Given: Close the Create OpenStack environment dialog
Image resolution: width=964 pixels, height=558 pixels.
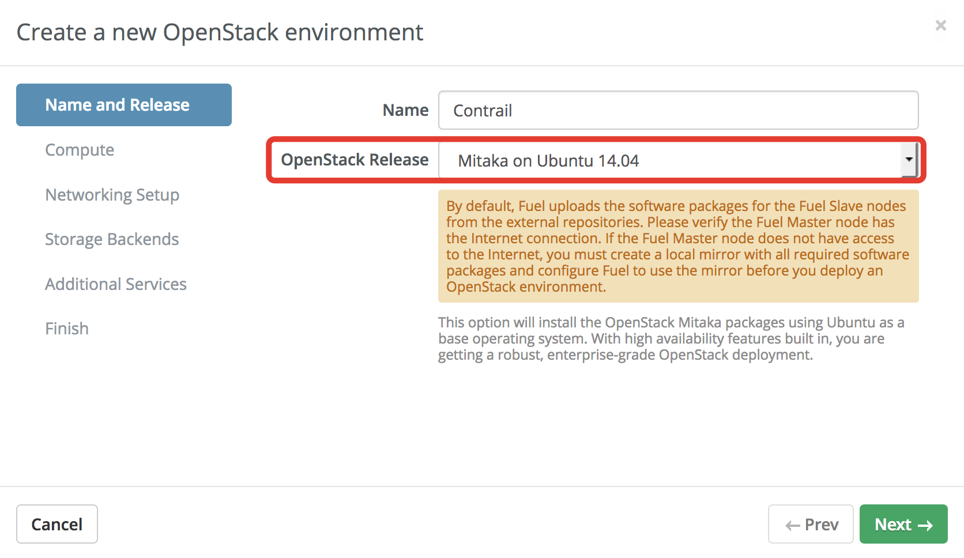Looking at the screenshot, I should [940, 25].
